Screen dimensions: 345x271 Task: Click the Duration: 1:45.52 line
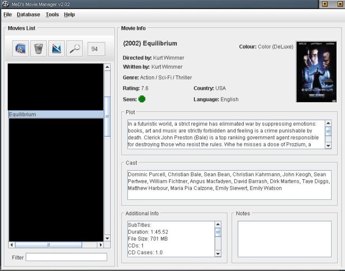[148, 232]
